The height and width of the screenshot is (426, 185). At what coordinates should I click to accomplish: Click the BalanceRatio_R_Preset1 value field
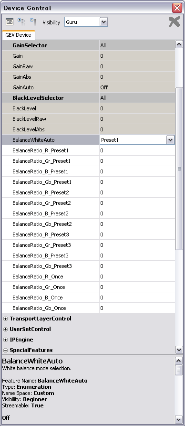click(x=137, y=150)
